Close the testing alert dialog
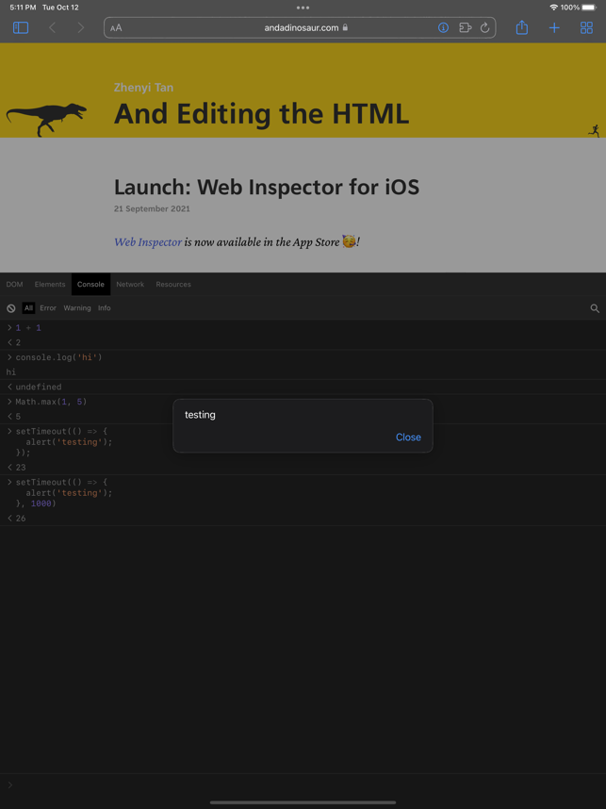This screenshot has height=809, width=606. [408, 437]
